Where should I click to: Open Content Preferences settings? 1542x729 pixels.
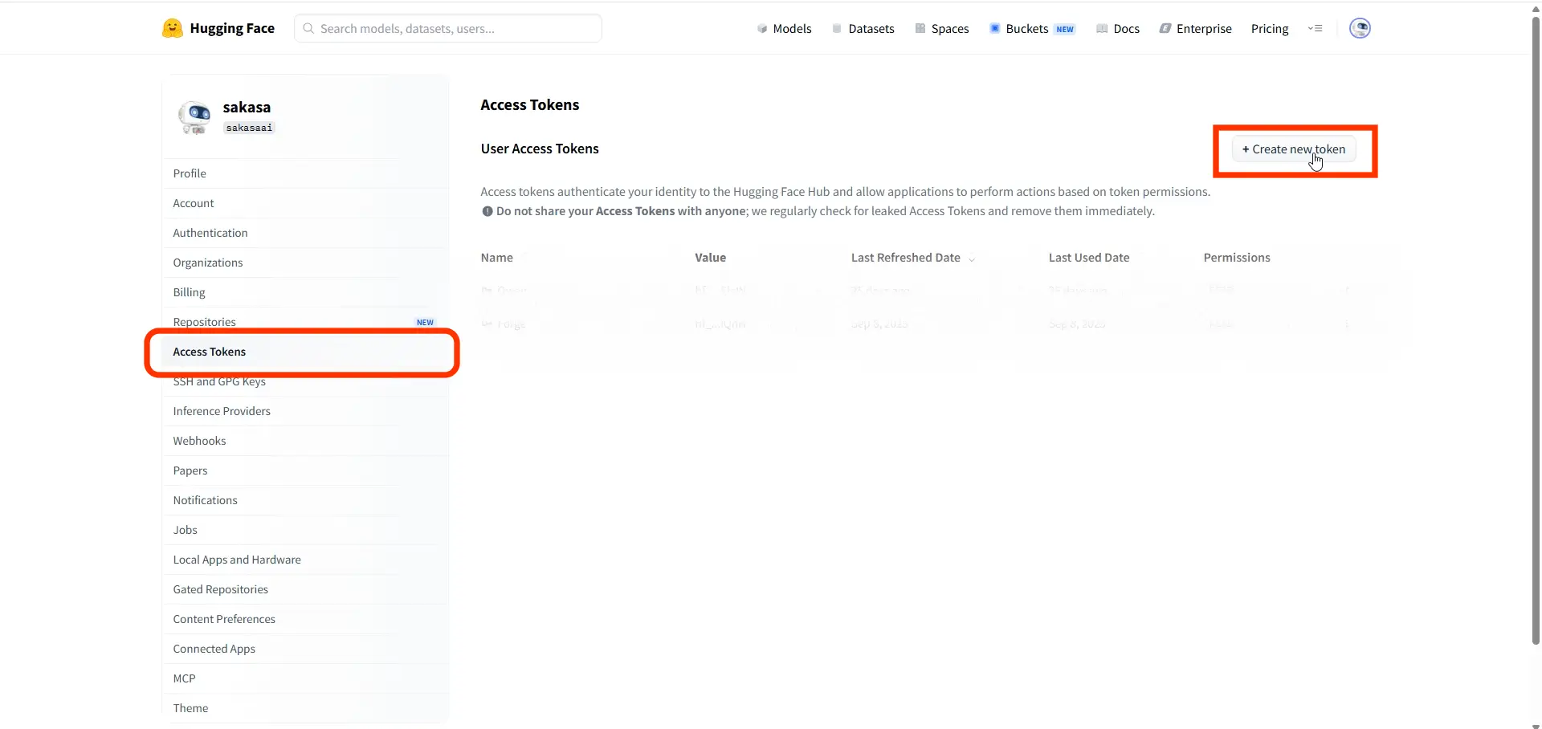pos(305,619)
